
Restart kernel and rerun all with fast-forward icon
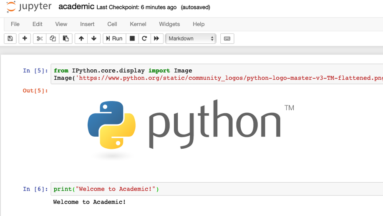click(x=156, y=38)
